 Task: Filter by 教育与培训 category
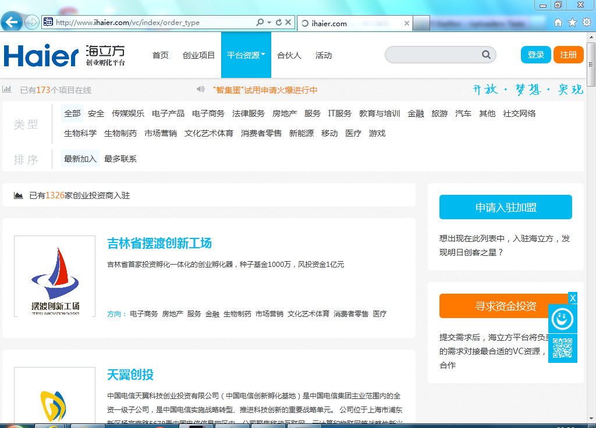coord(379,113)
